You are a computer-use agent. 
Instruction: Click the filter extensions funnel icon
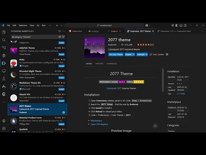click(63, 37)
